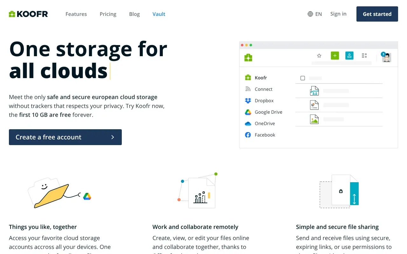Screen dimensions: 407x254
Task: Click the Dropbox icon in the sidebar
Action: click(x=248, y=101)
